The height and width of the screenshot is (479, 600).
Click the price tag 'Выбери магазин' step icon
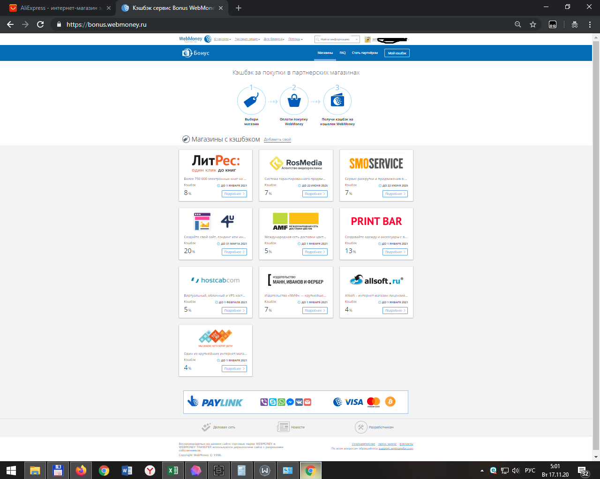click(x=251, y=101)
